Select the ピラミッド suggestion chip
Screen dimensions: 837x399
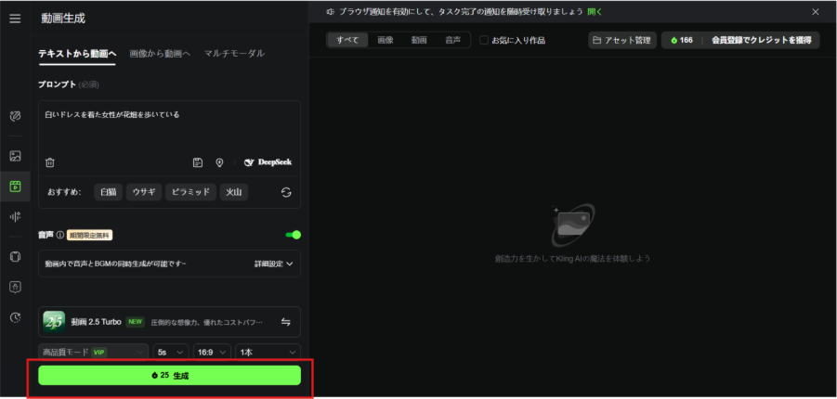[190, 193]
